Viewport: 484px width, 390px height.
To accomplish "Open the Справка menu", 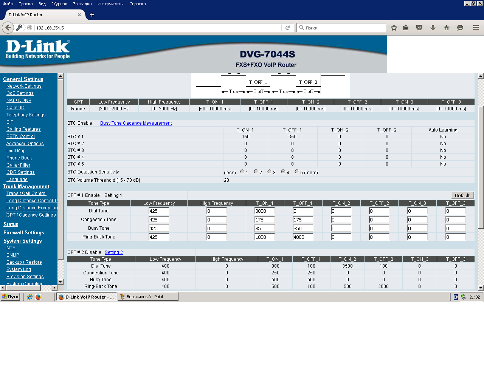I will 138,4.
